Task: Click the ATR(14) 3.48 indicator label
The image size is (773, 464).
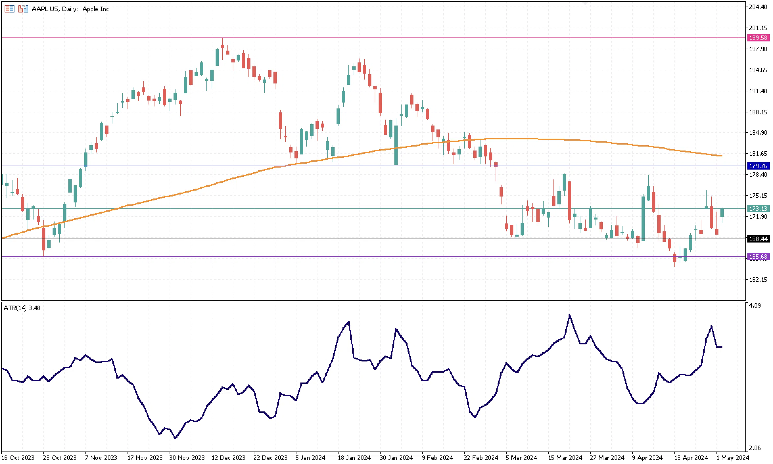Action: (x=22, y=308)
